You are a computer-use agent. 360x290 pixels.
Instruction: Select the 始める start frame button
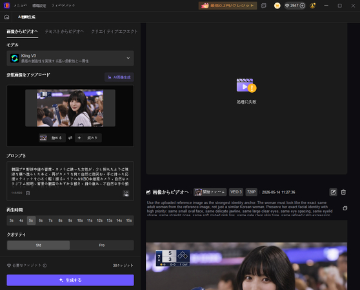tap(52, 138)
